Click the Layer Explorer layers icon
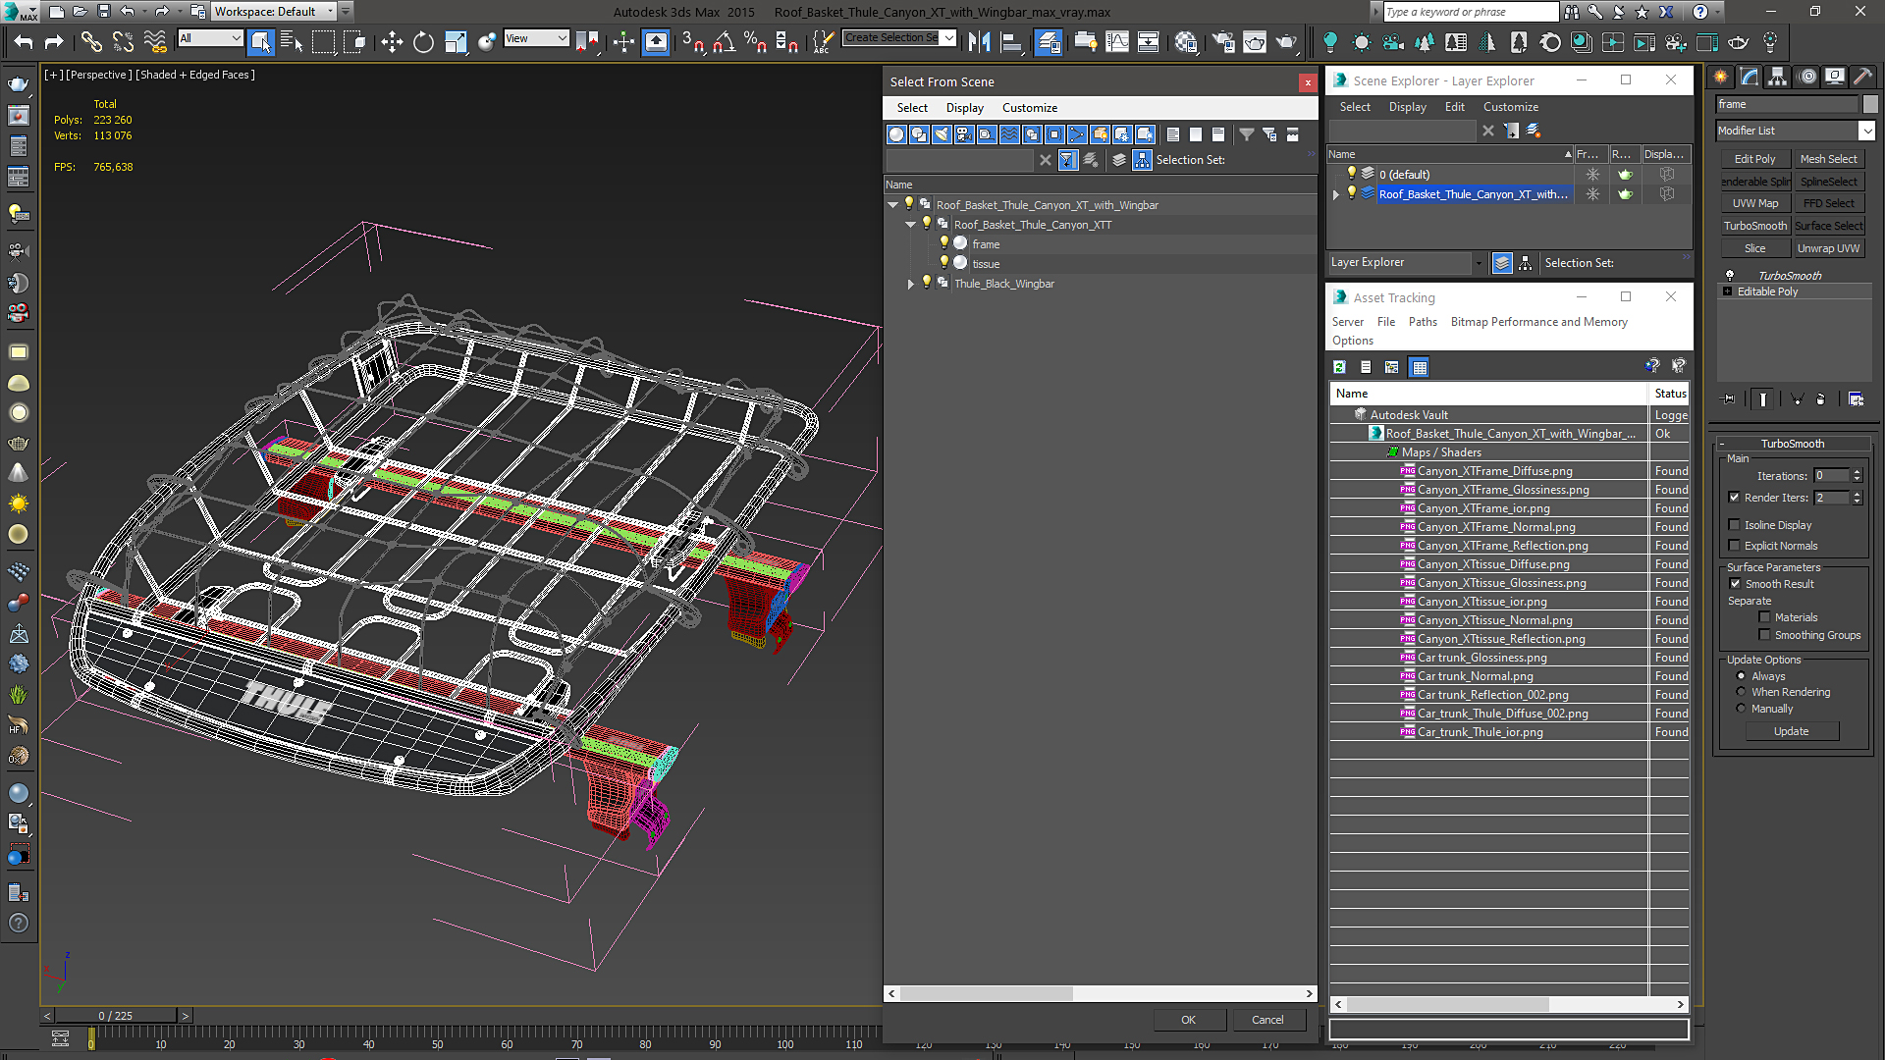Viewport: 1885px width, 1060px height. point(1502,263)
